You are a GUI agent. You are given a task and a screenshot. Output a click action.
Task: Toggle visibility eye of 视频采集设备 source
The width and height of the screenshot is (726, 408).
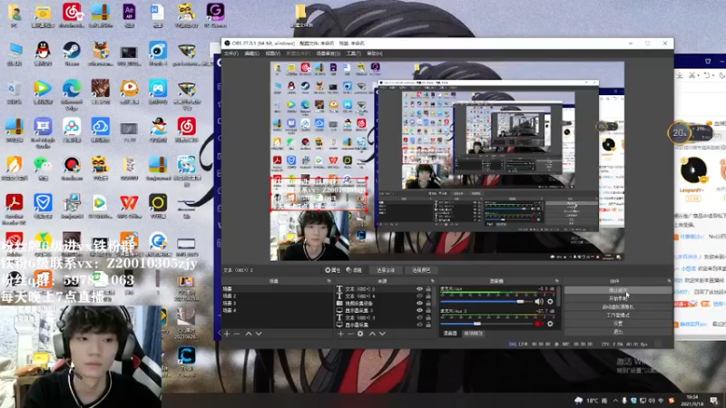point(419,304)
